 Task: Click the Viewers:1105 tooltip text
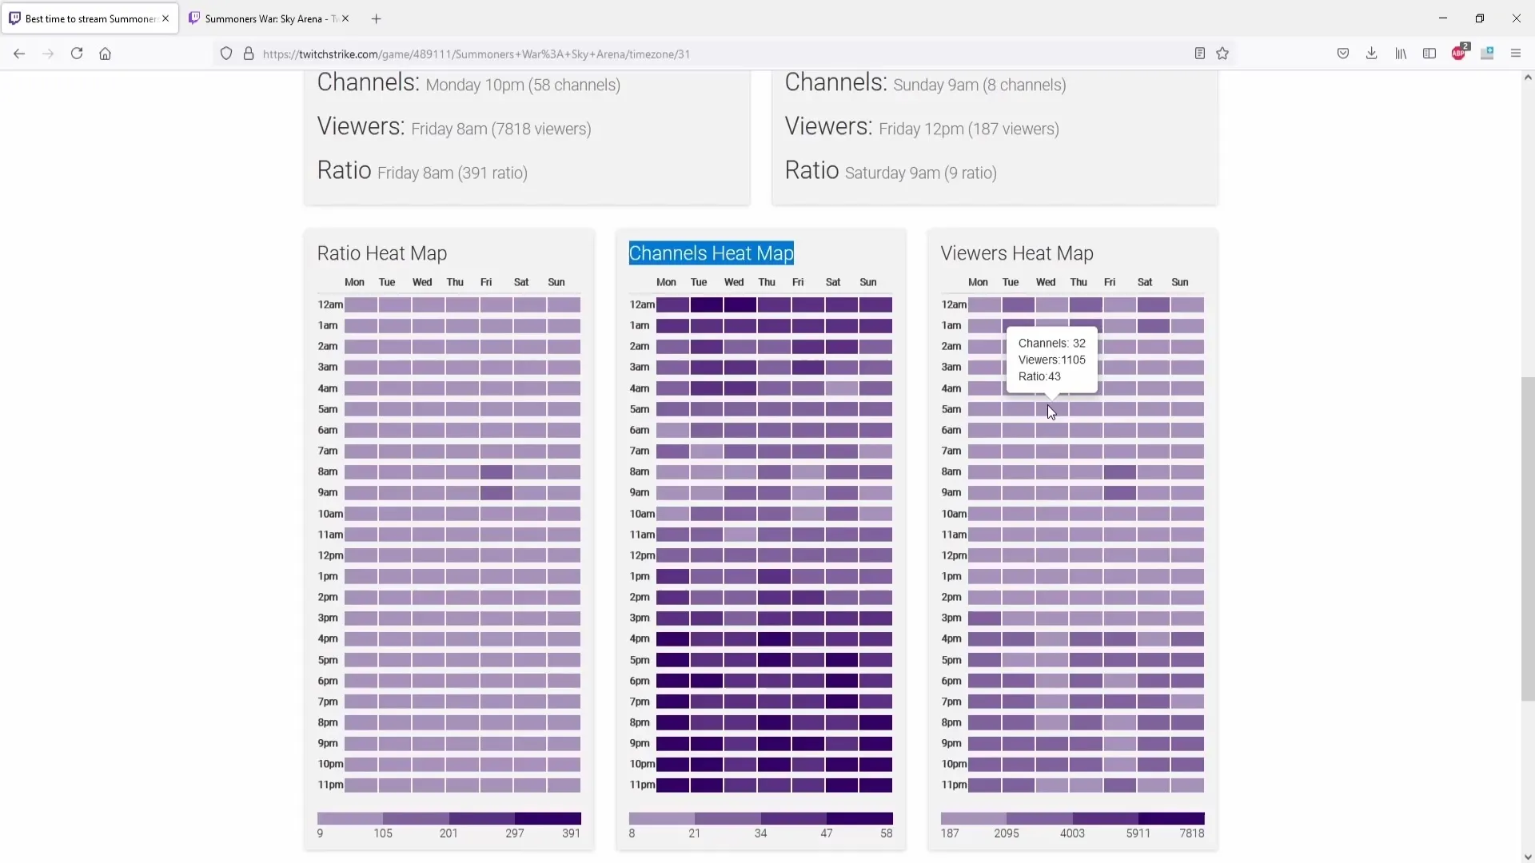(1052, 360)
